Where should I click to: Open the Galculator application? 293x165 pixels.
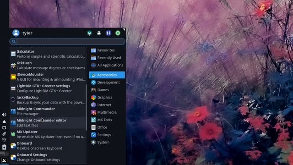48,54
